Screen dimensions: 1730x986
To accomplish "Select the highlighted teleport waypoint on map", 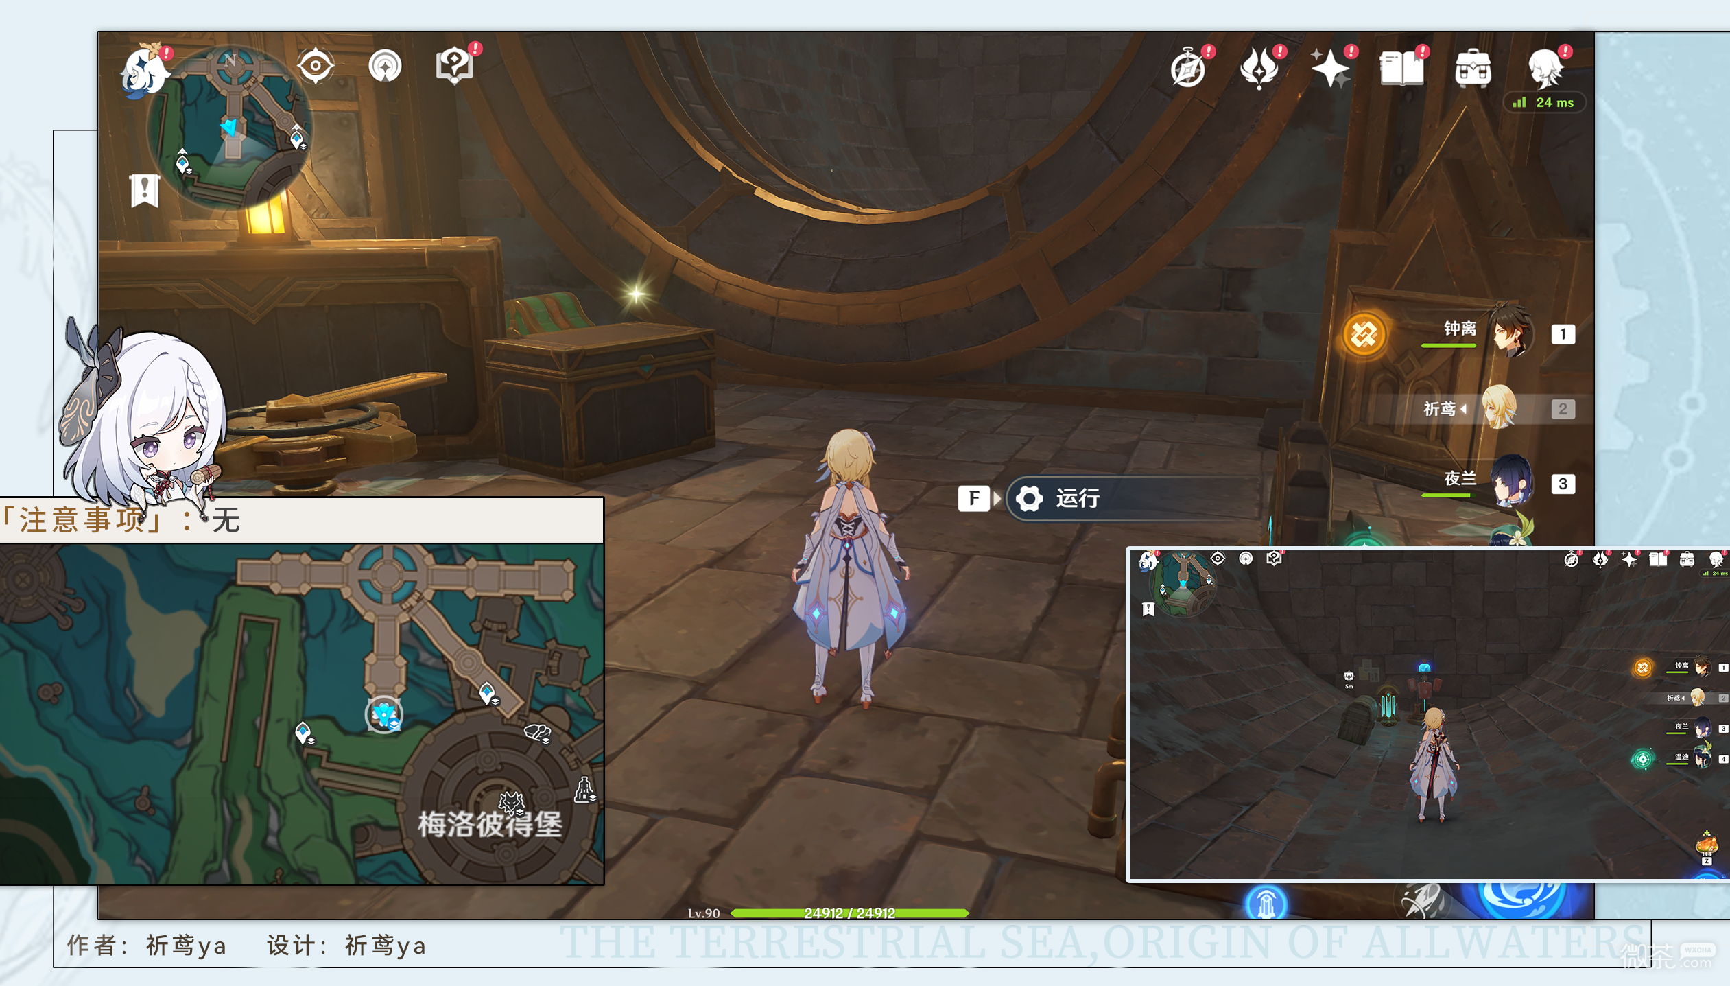I will pyautogui.click(x=384, y=715).
